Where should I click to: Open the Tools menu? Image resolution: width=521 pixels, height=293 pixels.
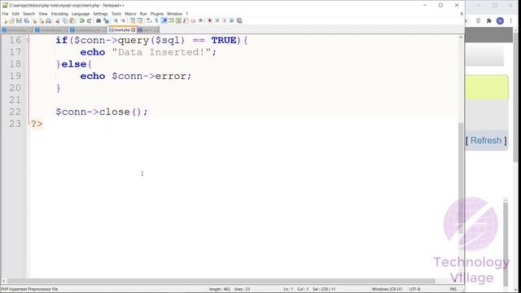(x=116, y=14)
